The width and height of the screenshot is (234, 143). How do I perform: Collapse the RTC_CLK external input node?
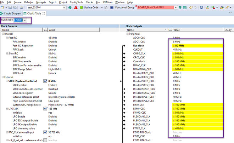tap(7, 132)
